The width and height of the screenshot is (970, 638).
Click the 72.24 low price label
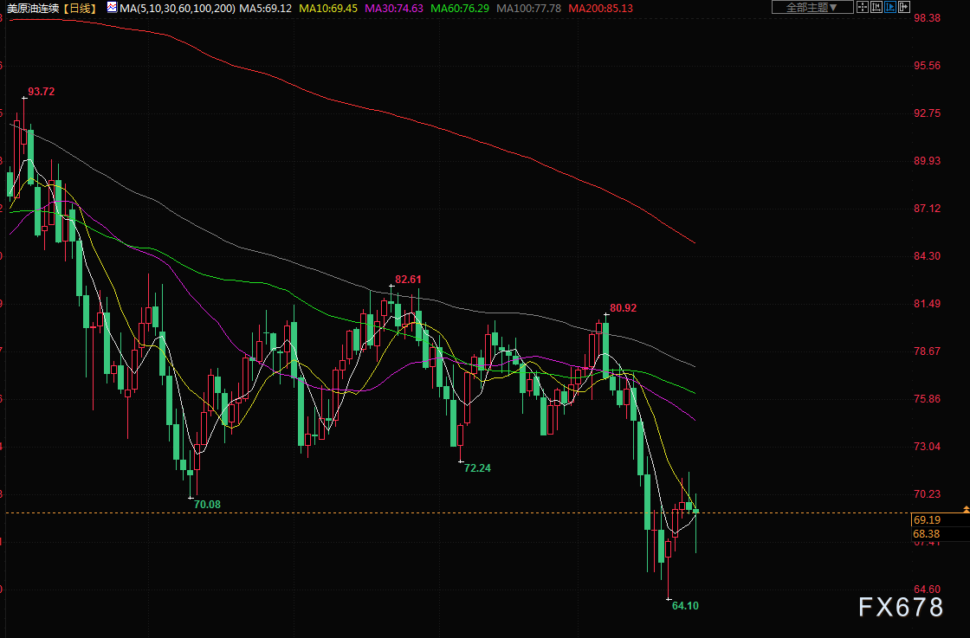coord(477,468)
